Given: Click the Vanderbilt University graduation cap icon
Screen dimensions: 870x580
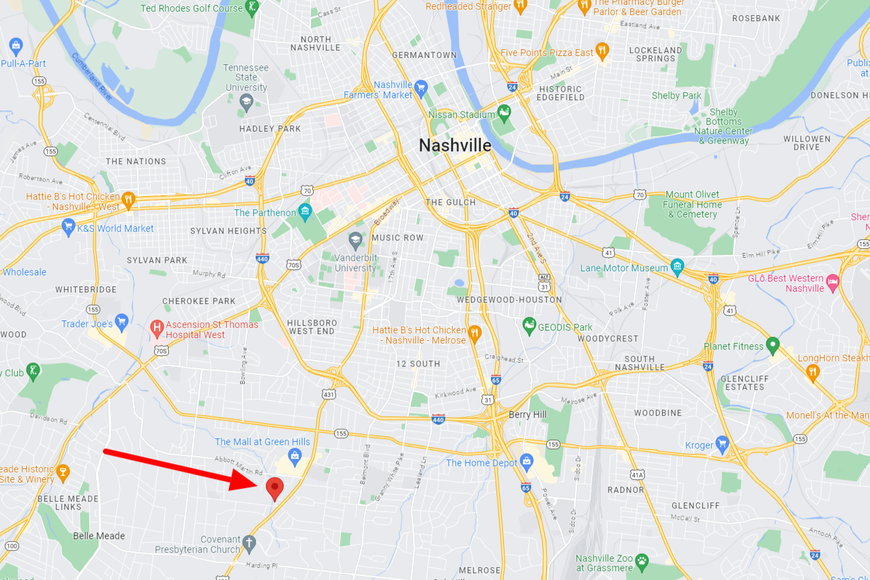Looking at the screenshot, I should coord(355,240).
